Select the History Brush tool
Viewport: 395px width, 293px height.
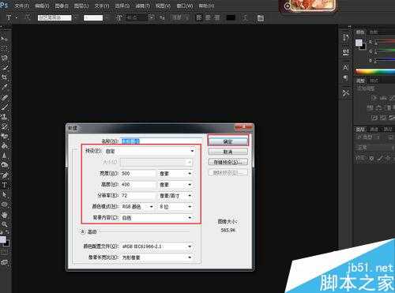click(x=5, y=126)
